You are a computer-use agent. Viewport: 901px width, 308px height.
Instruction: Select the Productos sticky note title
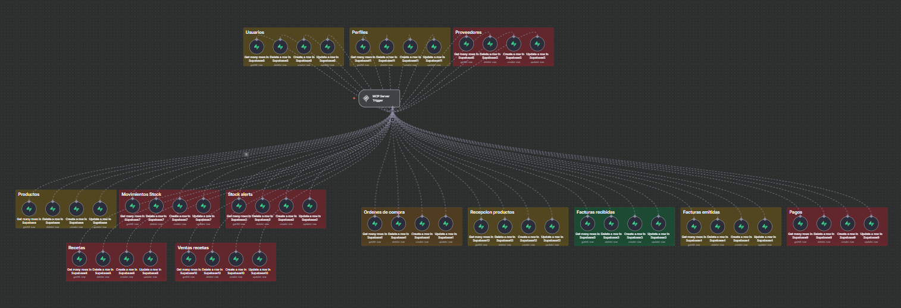[x=29, y=195]
